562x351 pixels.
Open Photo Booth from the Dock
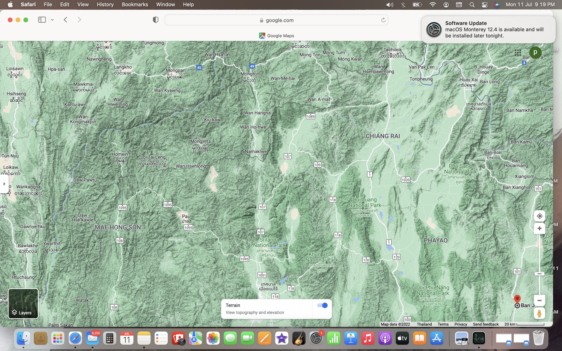click(178, 338)
